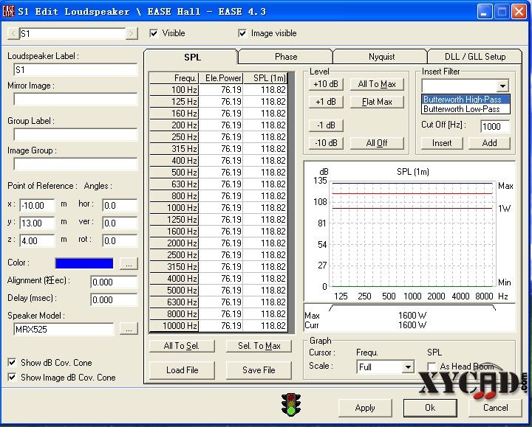Click Load File button

182,369
